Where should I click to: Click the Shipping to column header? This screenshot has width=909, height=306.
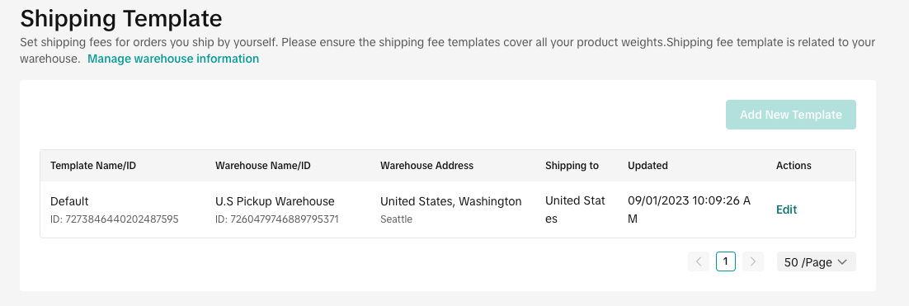tap(572, 166)
